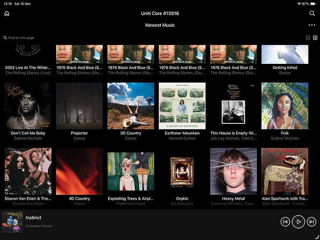Screen dimensions: 320x240
Task: Open search with the magnifier icon
Action: 312,13
